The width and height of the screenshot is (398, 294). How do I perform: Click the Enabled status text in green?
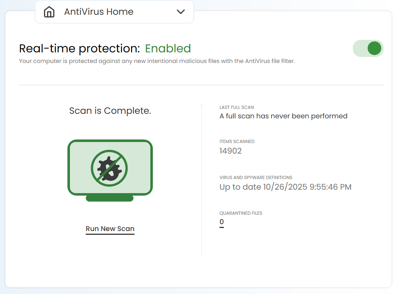(x=168, y=48)
